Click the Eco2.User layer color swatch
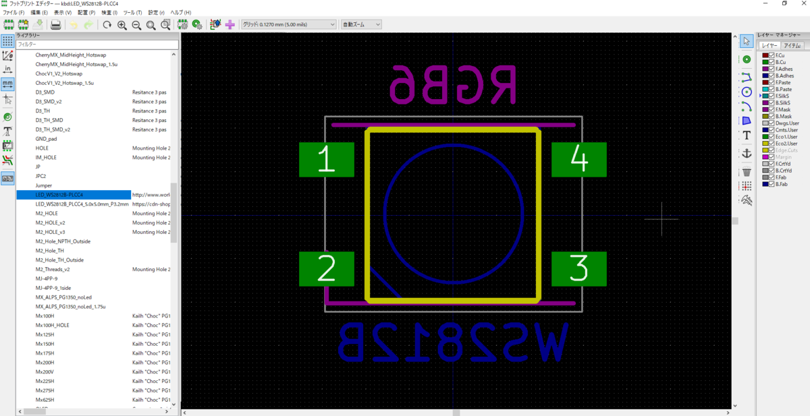The image size is (810, 416). click(x=765, y=144)
